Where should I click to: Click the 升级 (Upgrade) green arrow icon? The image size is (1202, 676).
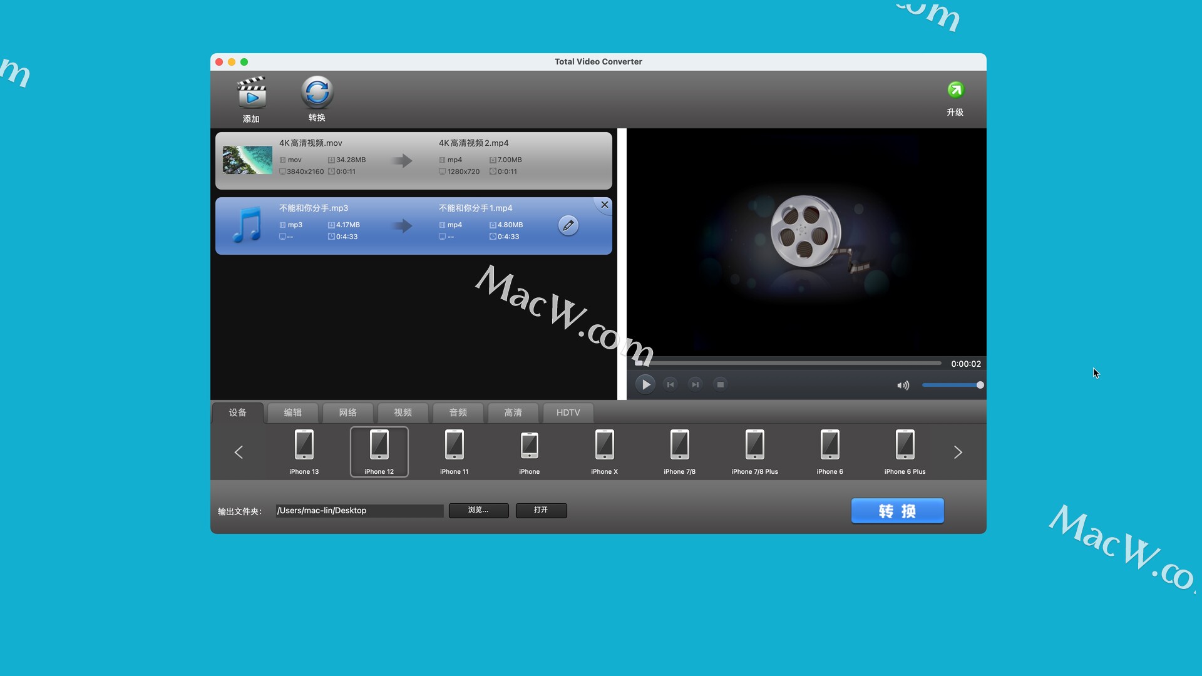pyautogui.click(x=955, y=90)
